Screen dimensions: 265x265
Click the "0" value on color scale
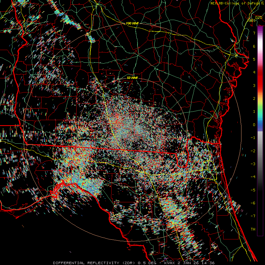(254, 125)
